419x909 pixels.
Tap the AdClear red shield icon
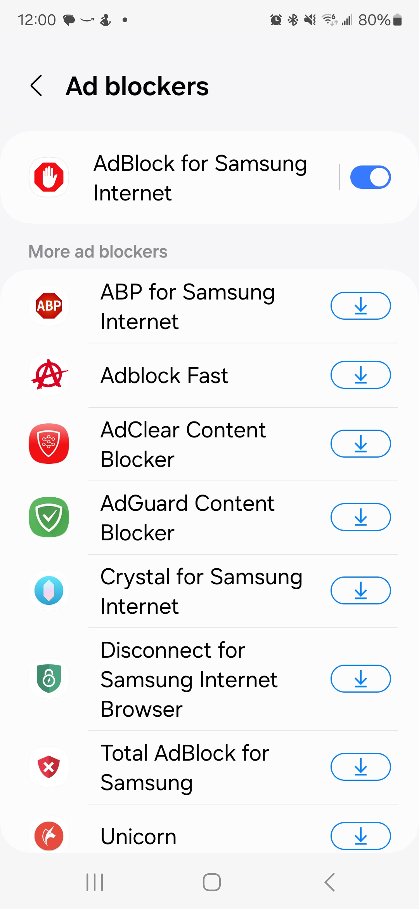click(x=49, y=444)
